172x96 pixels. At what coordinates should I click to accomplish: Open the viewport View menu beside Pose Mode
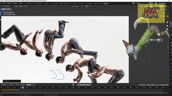click(16, 6)
